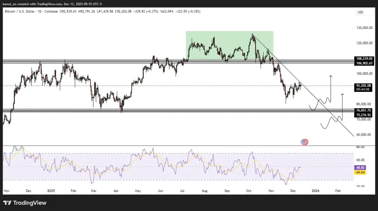The image size is (378, 211).
Task: Click the RSI moving average label 44.64
Action: click(x=361, y=172)
